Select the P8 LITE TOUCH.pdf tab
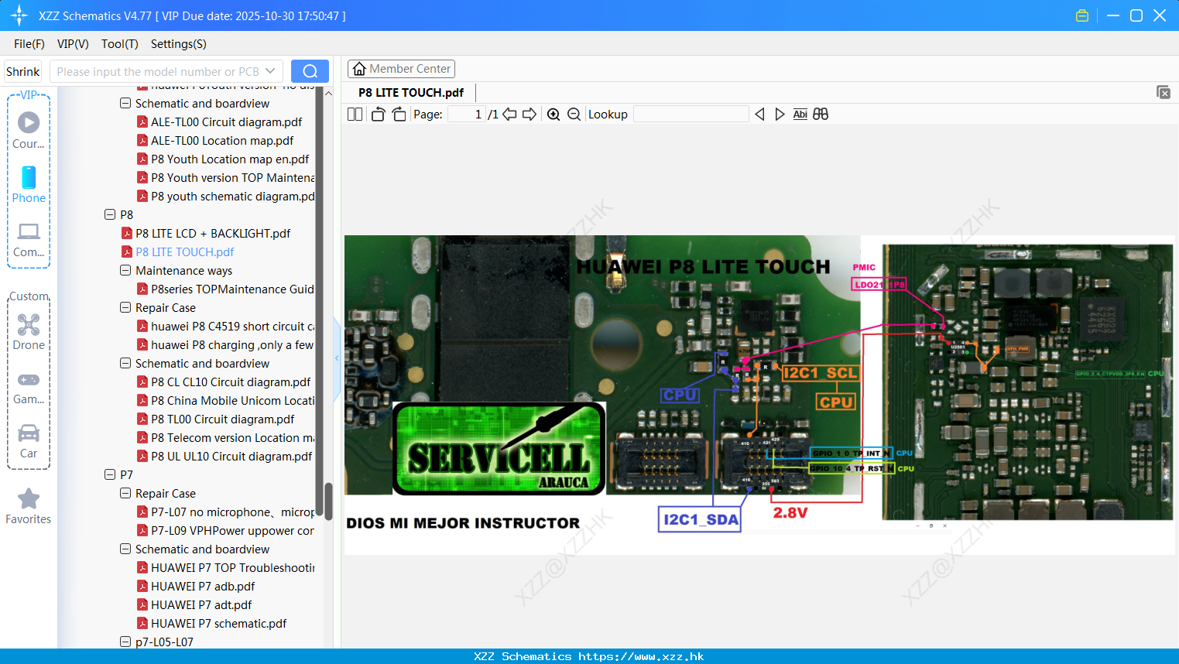The height and width of the screenshot is (664, 1179). tap(411, 93)
